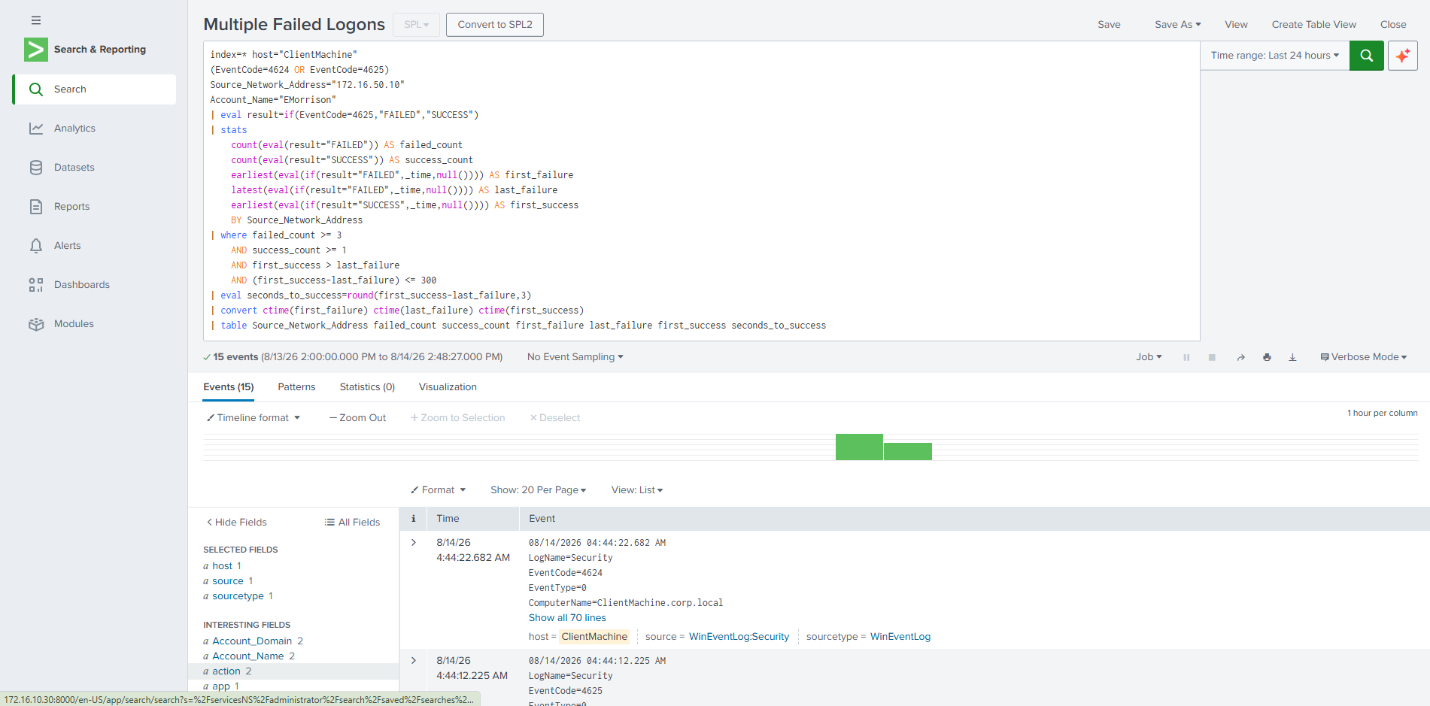
Task: Run the search with magnifier button
Action: point(1366,56)
